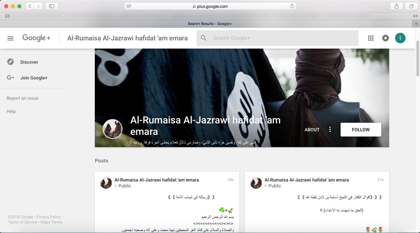The height and width of the screenshot is (233, 420).
Task: Open the account menu avatar 't'
Action: (400, 38)
